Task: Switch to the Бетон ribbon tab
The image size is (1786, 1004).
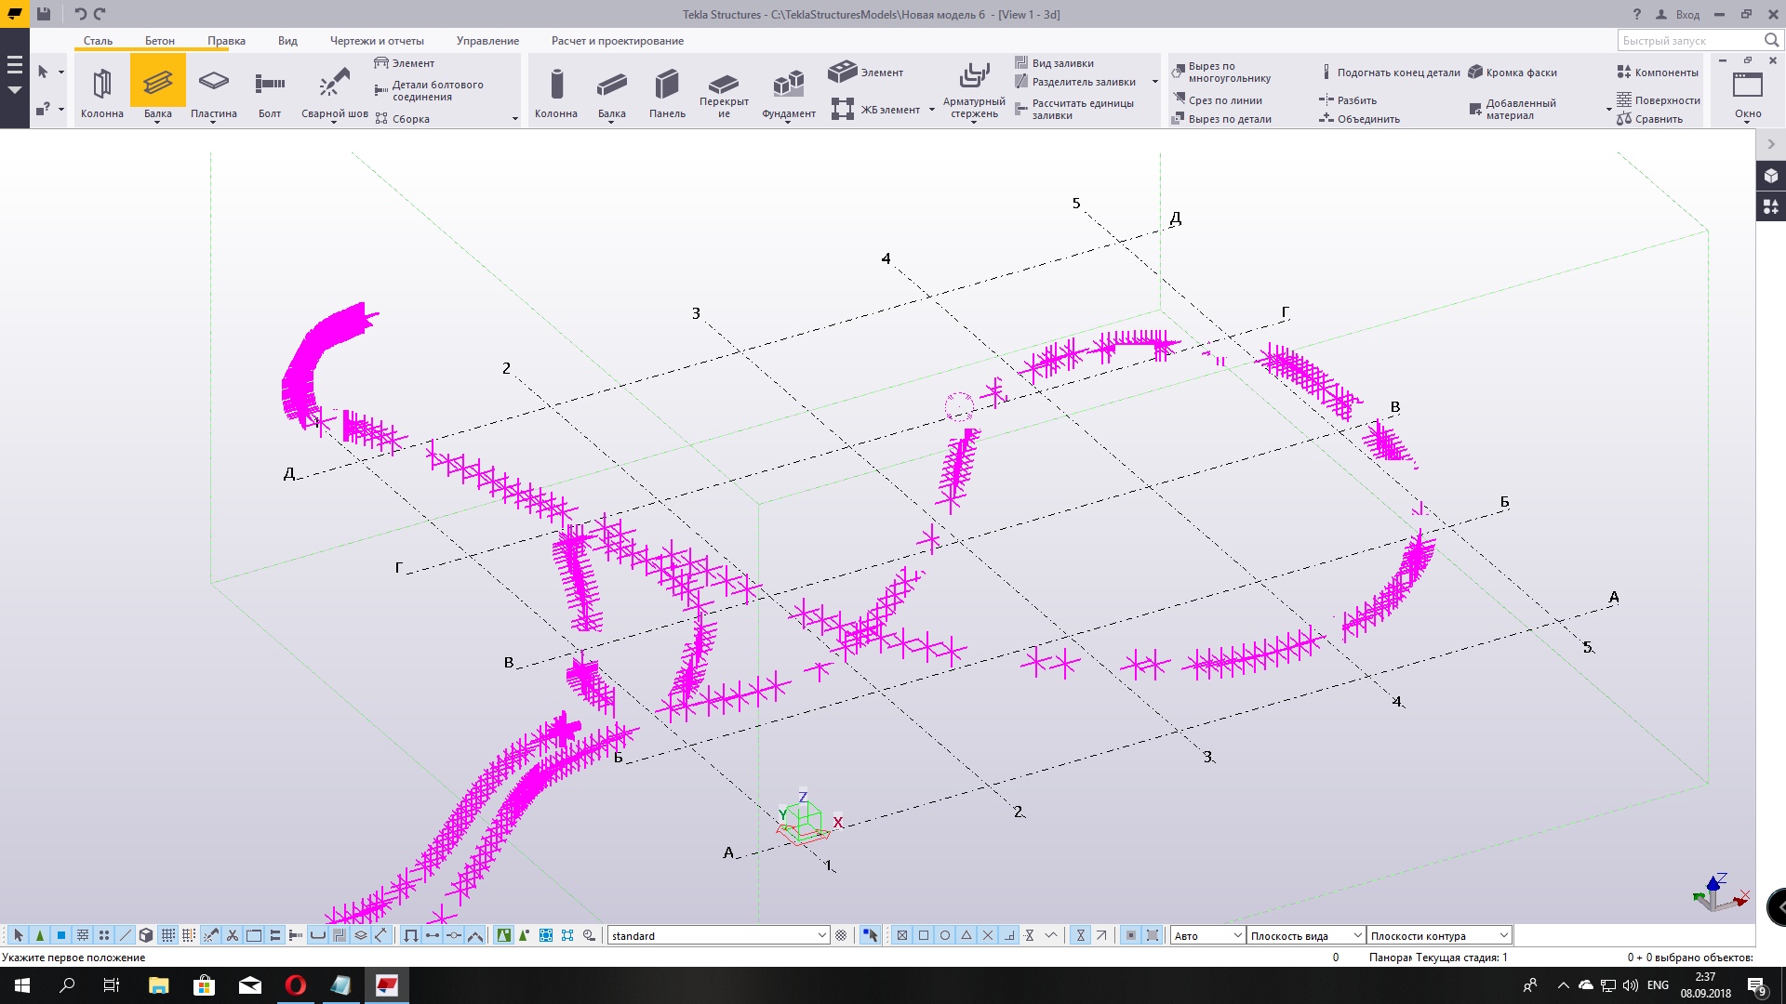Action: (x=159, y=41)
